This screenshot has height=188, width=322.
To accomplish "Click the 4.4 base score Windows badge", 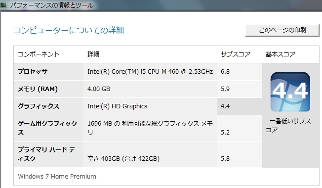I will pyautogui.click(x=290, y=92).
